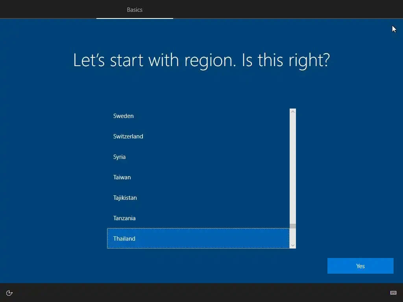Click the region list scroll-down arrow
The height and width of the screenshot is (302, 403).
[293, 245]
